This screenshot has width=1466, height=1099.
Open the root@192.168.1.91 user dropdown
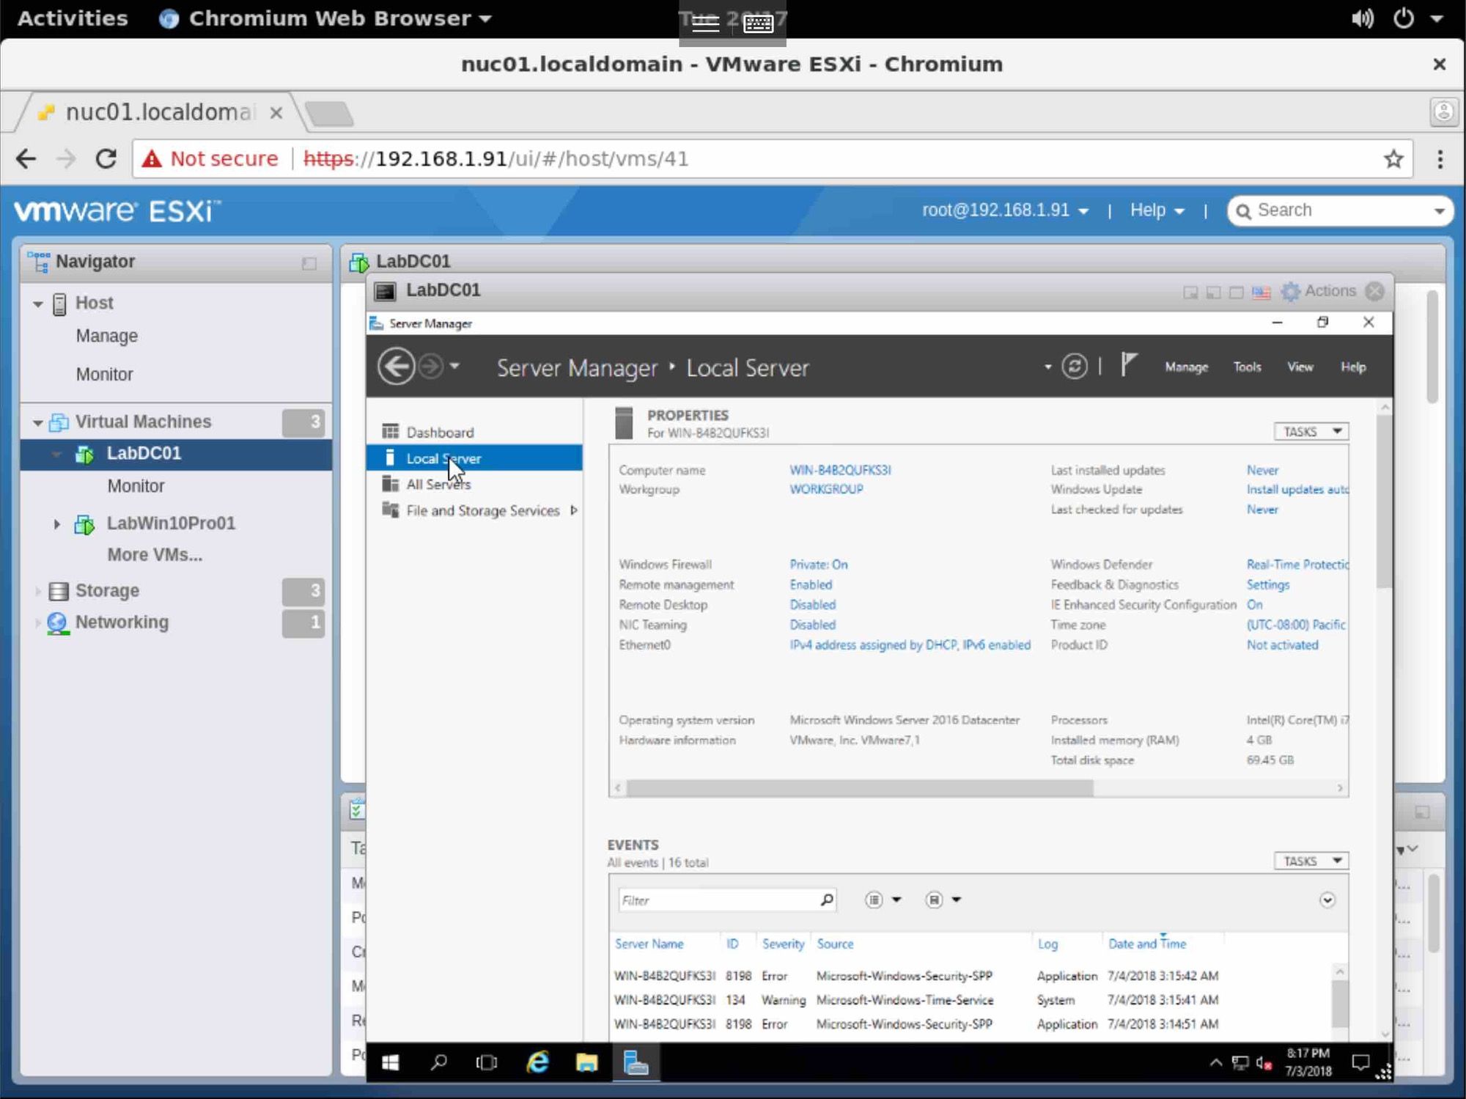(x=1005, y=210)
